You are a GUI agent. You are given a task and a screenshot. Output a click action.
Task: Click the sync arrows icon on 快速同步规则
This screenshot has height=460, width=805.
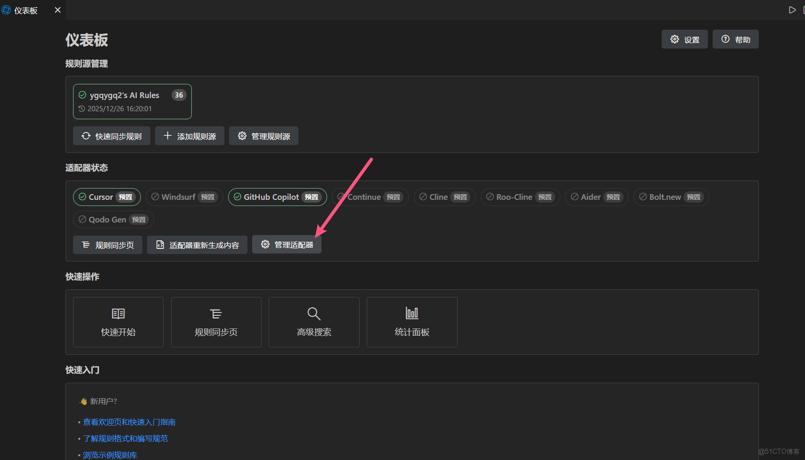click(x=86, y=136)
